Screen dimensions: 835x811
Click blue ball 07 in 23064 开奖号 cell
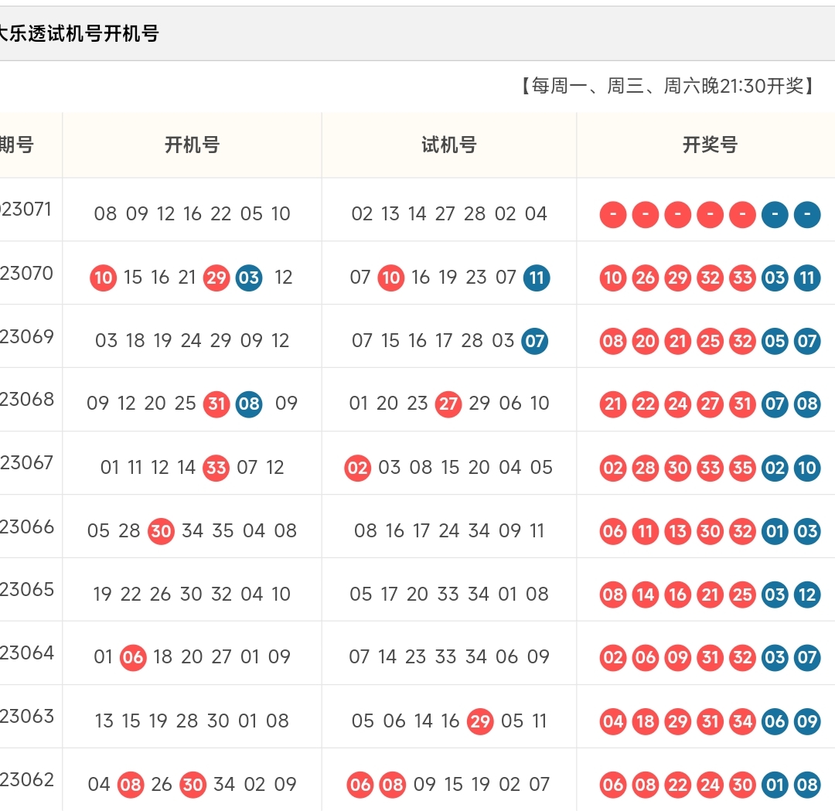(807, 658)
